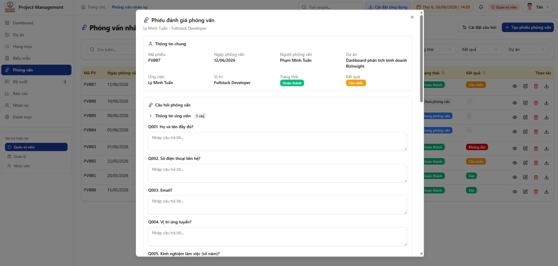Edit the PV002 interview row

coord(525,163)
